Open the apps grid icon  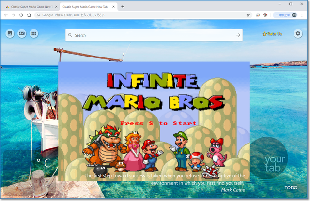click(x=34, y=34)
